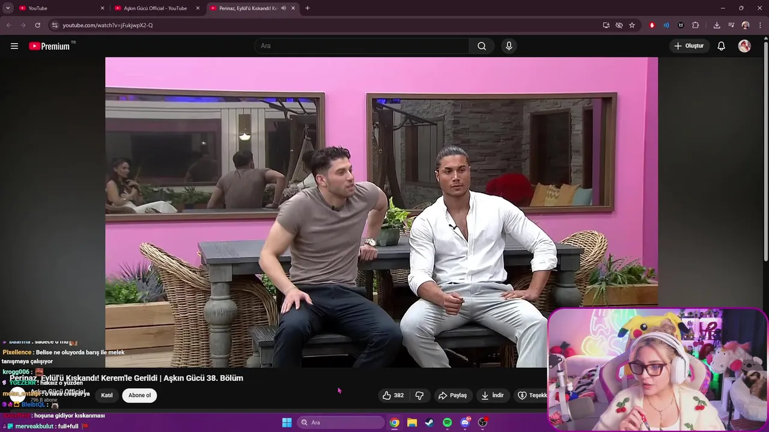Open the blue sound-wave extension
Screen dimensions: 769x432
pos(666,25)
